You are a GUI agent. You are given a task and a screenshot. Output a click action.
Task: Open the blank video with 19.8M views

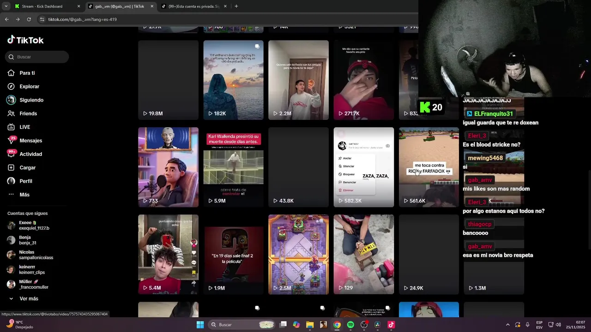click(x=168, y=80)
